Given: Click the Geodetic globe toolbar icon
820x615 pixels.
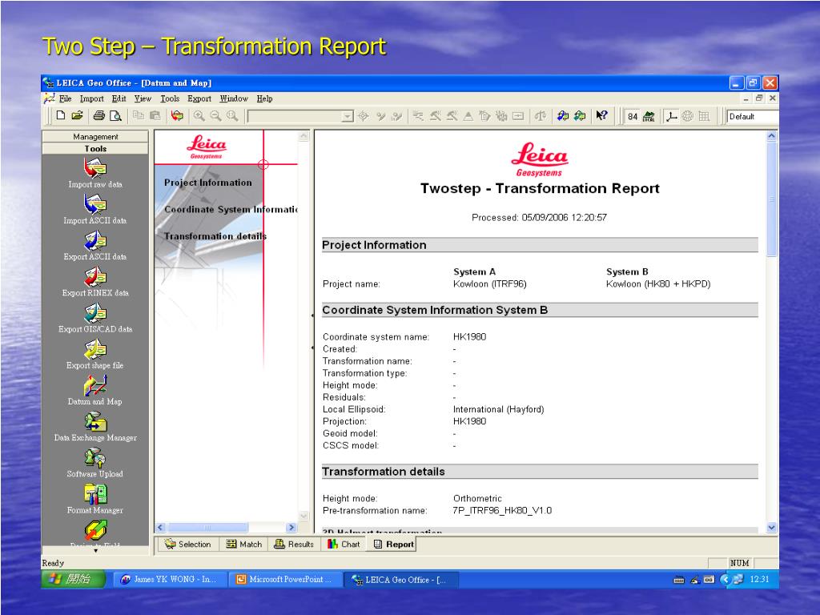Looking at the screenshot, I should pyautogui.click(x=688, y=116).
